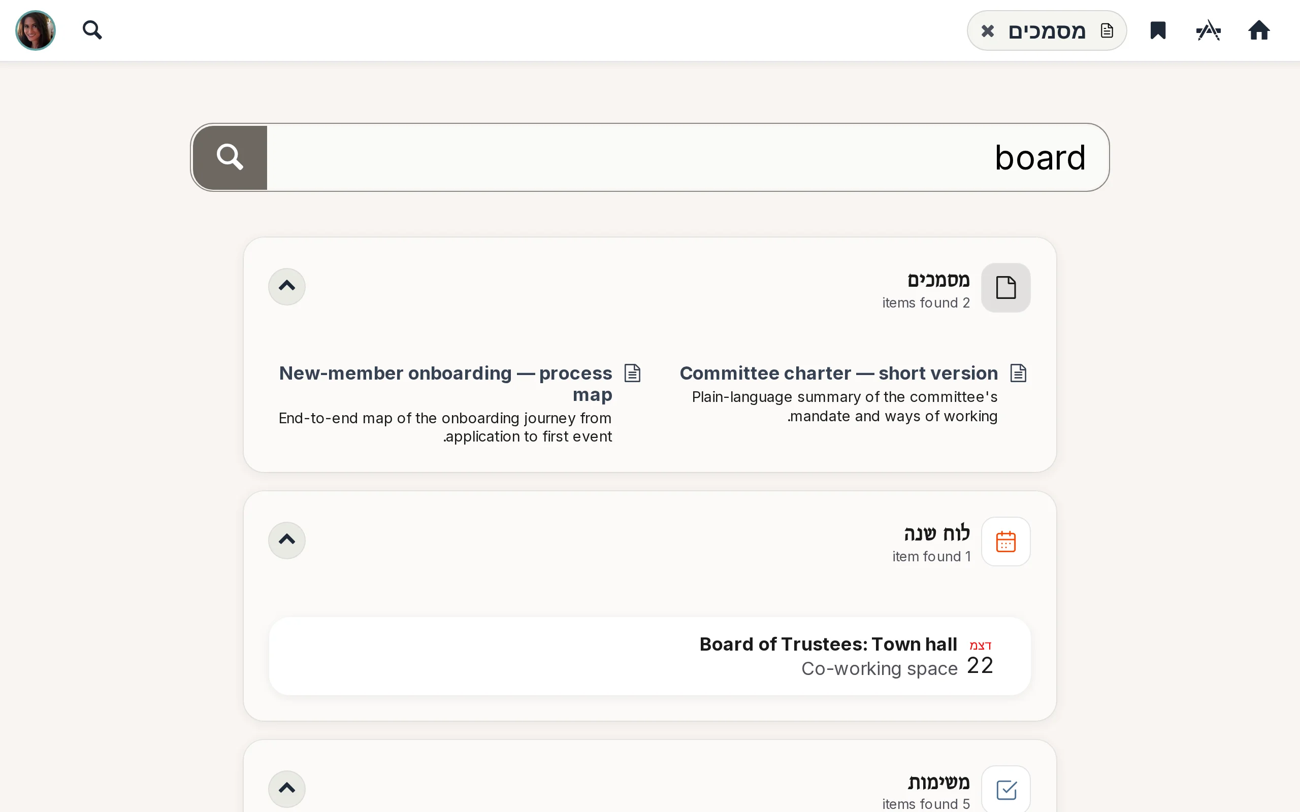This screenshot has width=1300, height=812.
Task: Collapse the מסמכים results section
Action: pos(287,287)
